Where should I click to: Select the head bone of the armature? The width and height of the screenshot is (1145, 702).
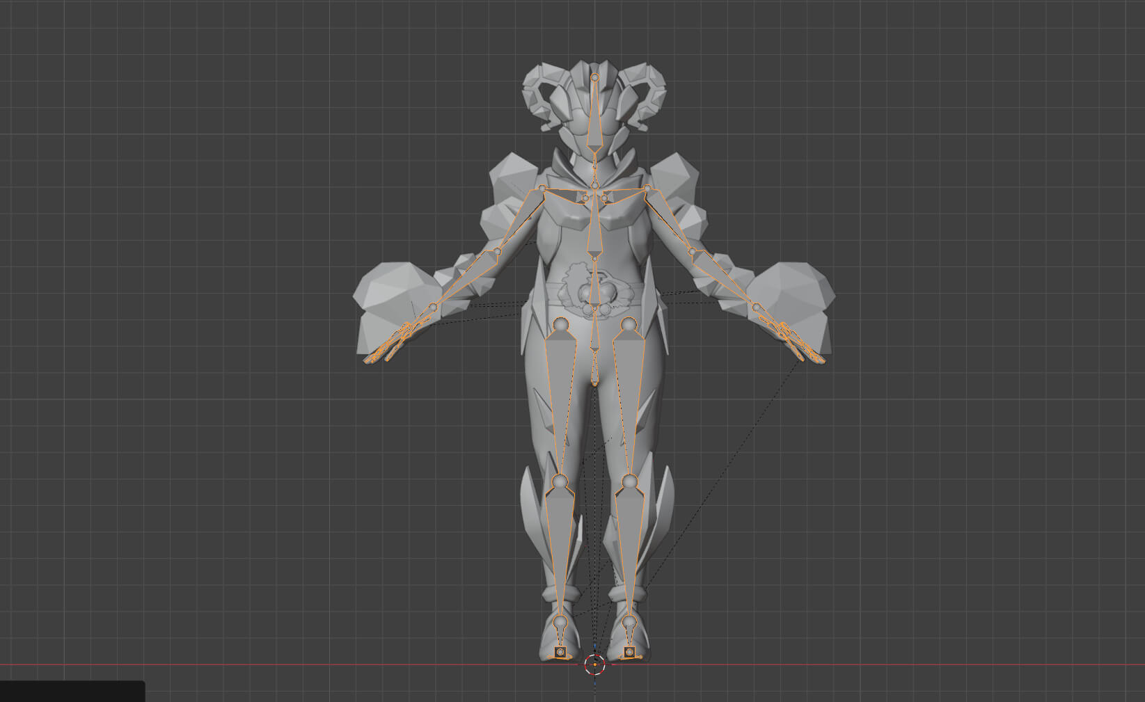pyautogui.click(x=594, y=118)
